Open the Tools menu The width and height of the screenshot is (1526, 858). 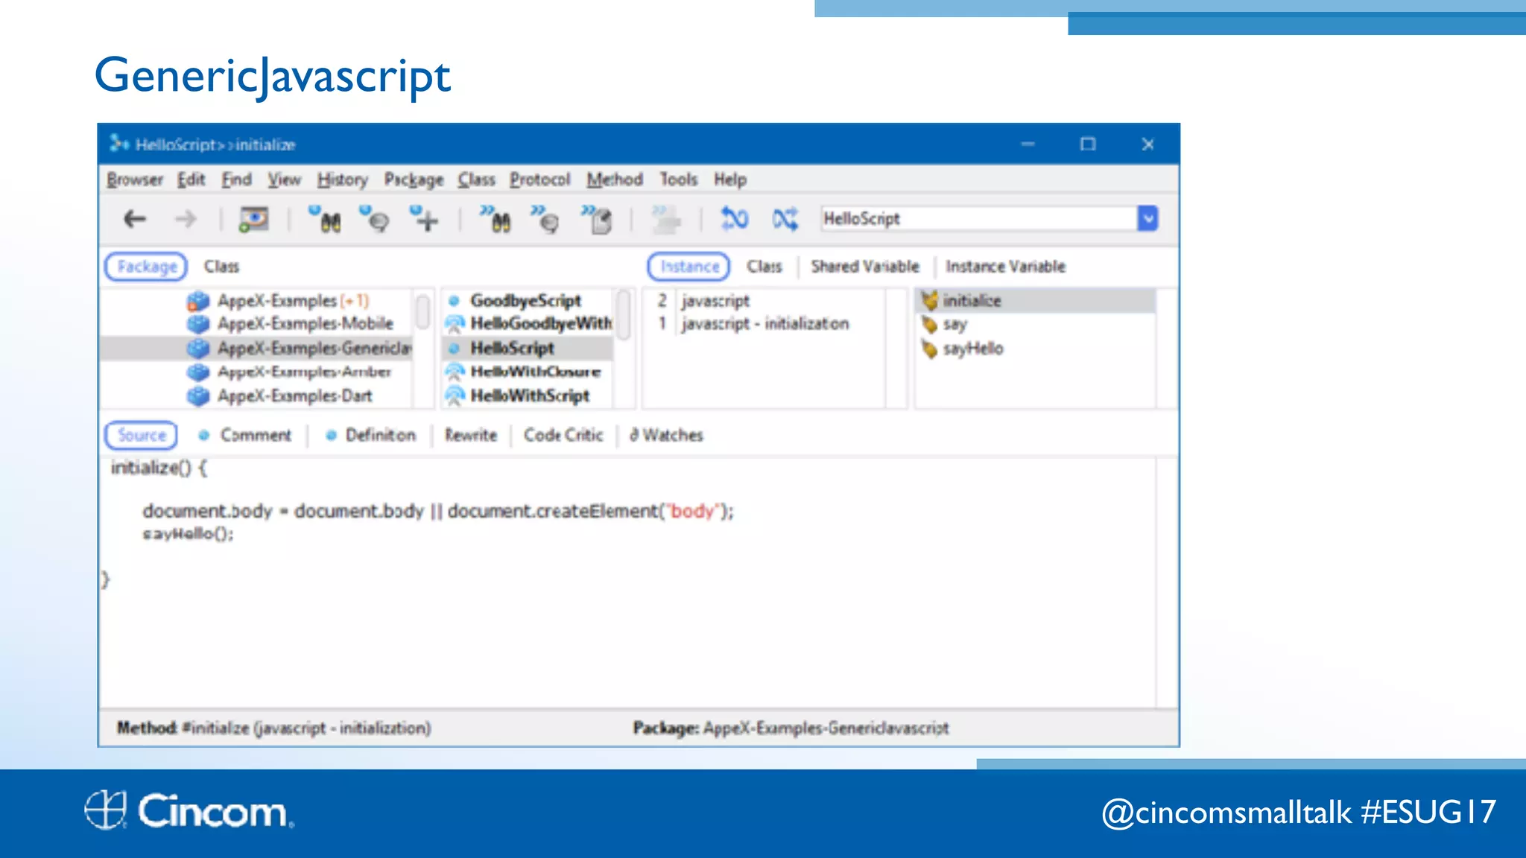(678, 179)
